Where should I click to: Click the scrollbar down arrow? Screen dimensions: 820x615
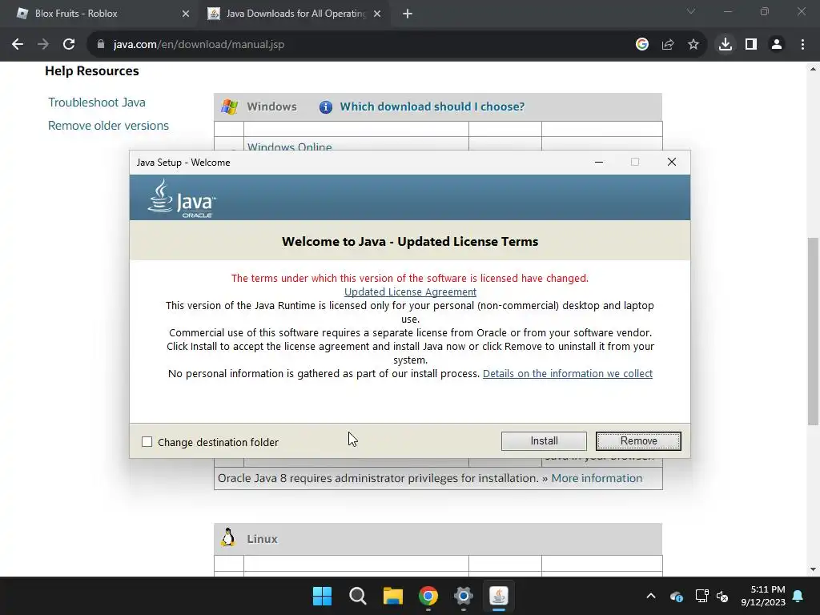(813, 569)
